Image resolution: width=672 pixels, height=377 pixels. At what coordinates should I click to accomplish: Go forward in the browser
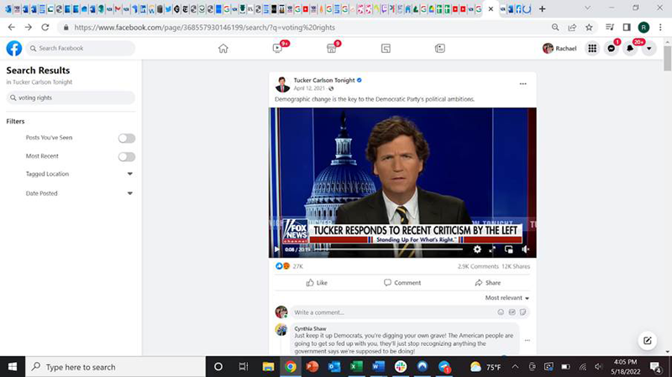point(29,27)
